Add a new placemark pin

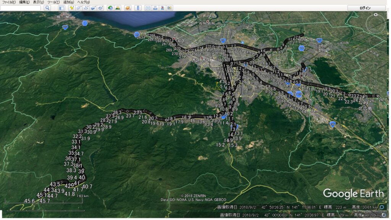71,8
